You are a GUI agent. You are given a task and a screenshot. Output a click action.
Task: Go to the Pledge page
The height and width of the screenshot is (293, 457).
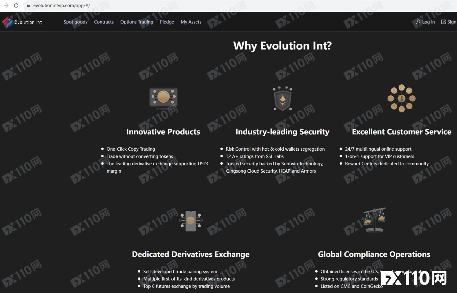[167, 22]
